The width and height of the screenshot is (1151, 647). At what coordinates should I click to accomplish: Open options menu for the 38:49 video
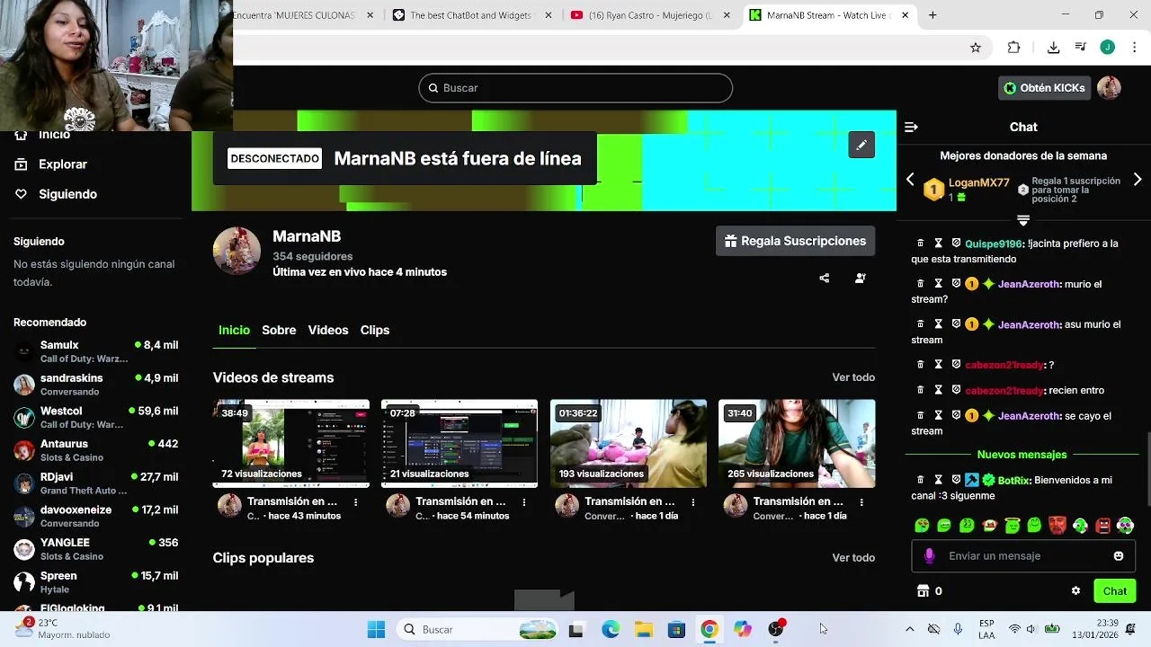point(356,502)
